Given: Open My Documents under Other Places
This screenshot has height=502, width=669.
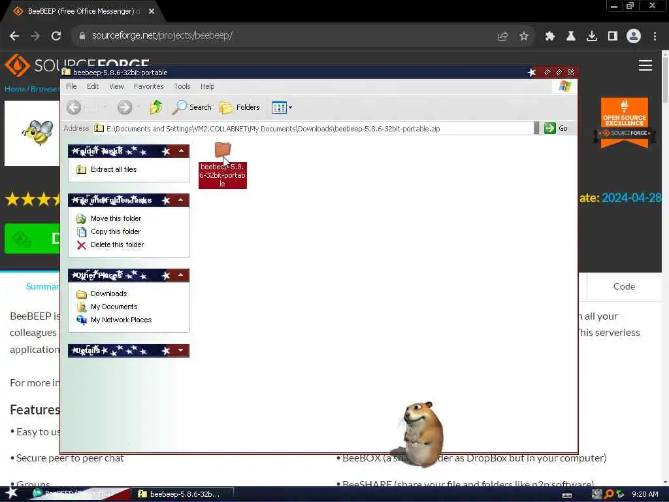Looking at the screenshot, I should point(114,307).
